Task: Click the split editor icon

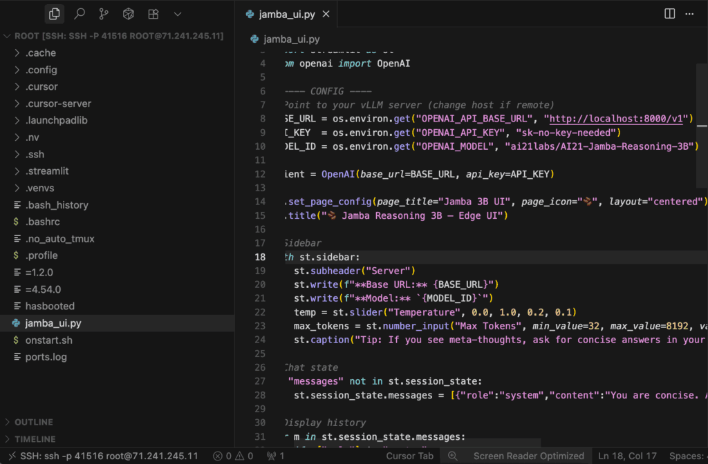Action: pyautogui.click(x=669, y=14)
